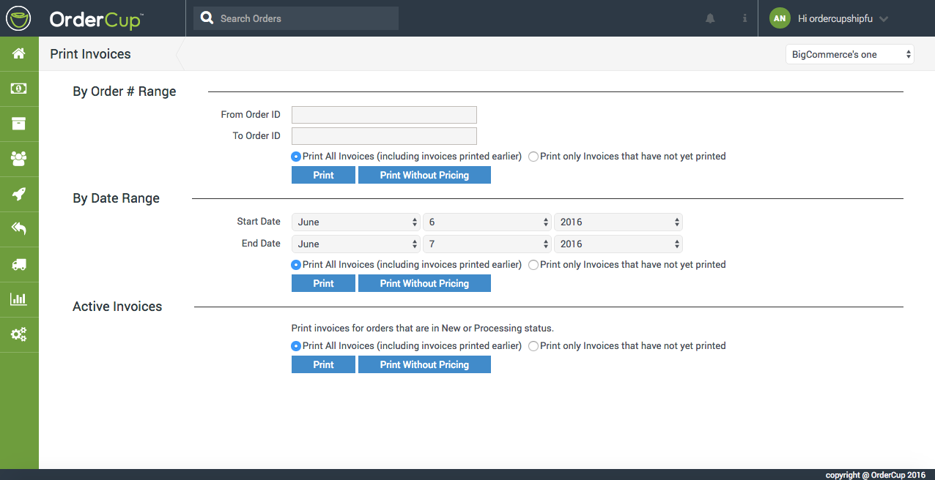Open the End Date month dropdown
The width and height of the screenshot is (935, 480).
point(355,244)
